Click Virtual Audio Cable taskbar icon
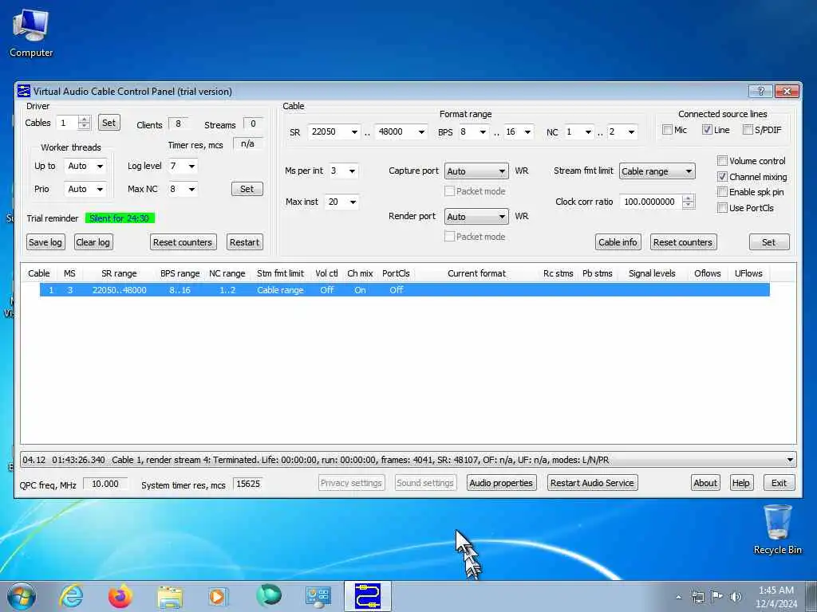The height and width of the screenshot is (612, 817). [367, 596]
